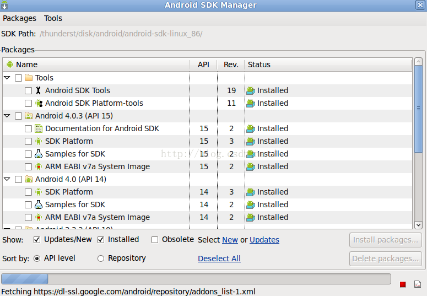Viewport: 427px width, 296px height.
Task: Sort by the Name column header
Action: (x=96, y=64)
